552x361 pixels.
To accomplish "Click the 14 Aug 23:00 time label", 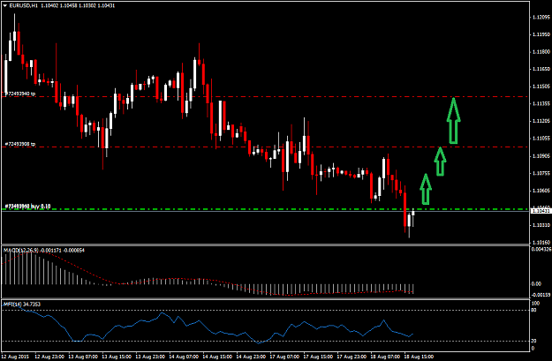I will tap(252, 357).
